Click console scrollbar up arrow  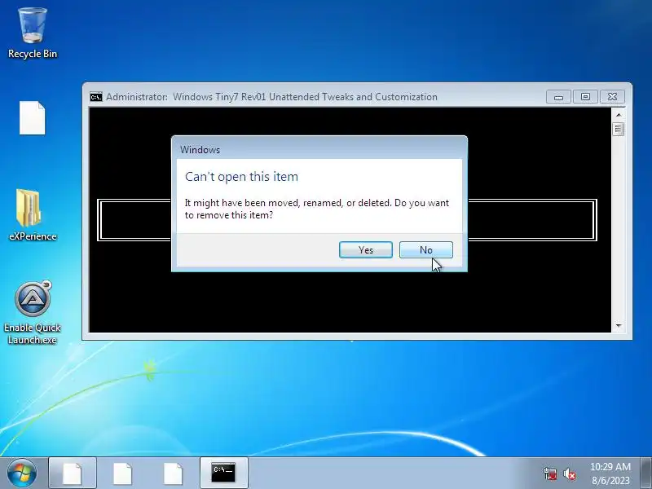coord(619,114)
